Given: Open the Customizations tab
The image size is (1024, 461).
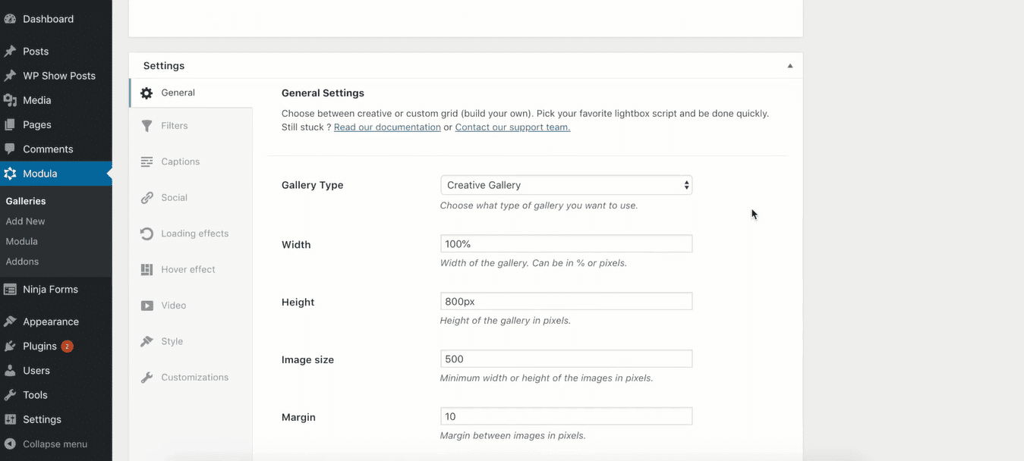Looking at the screenshot, I should click(191, 377).
